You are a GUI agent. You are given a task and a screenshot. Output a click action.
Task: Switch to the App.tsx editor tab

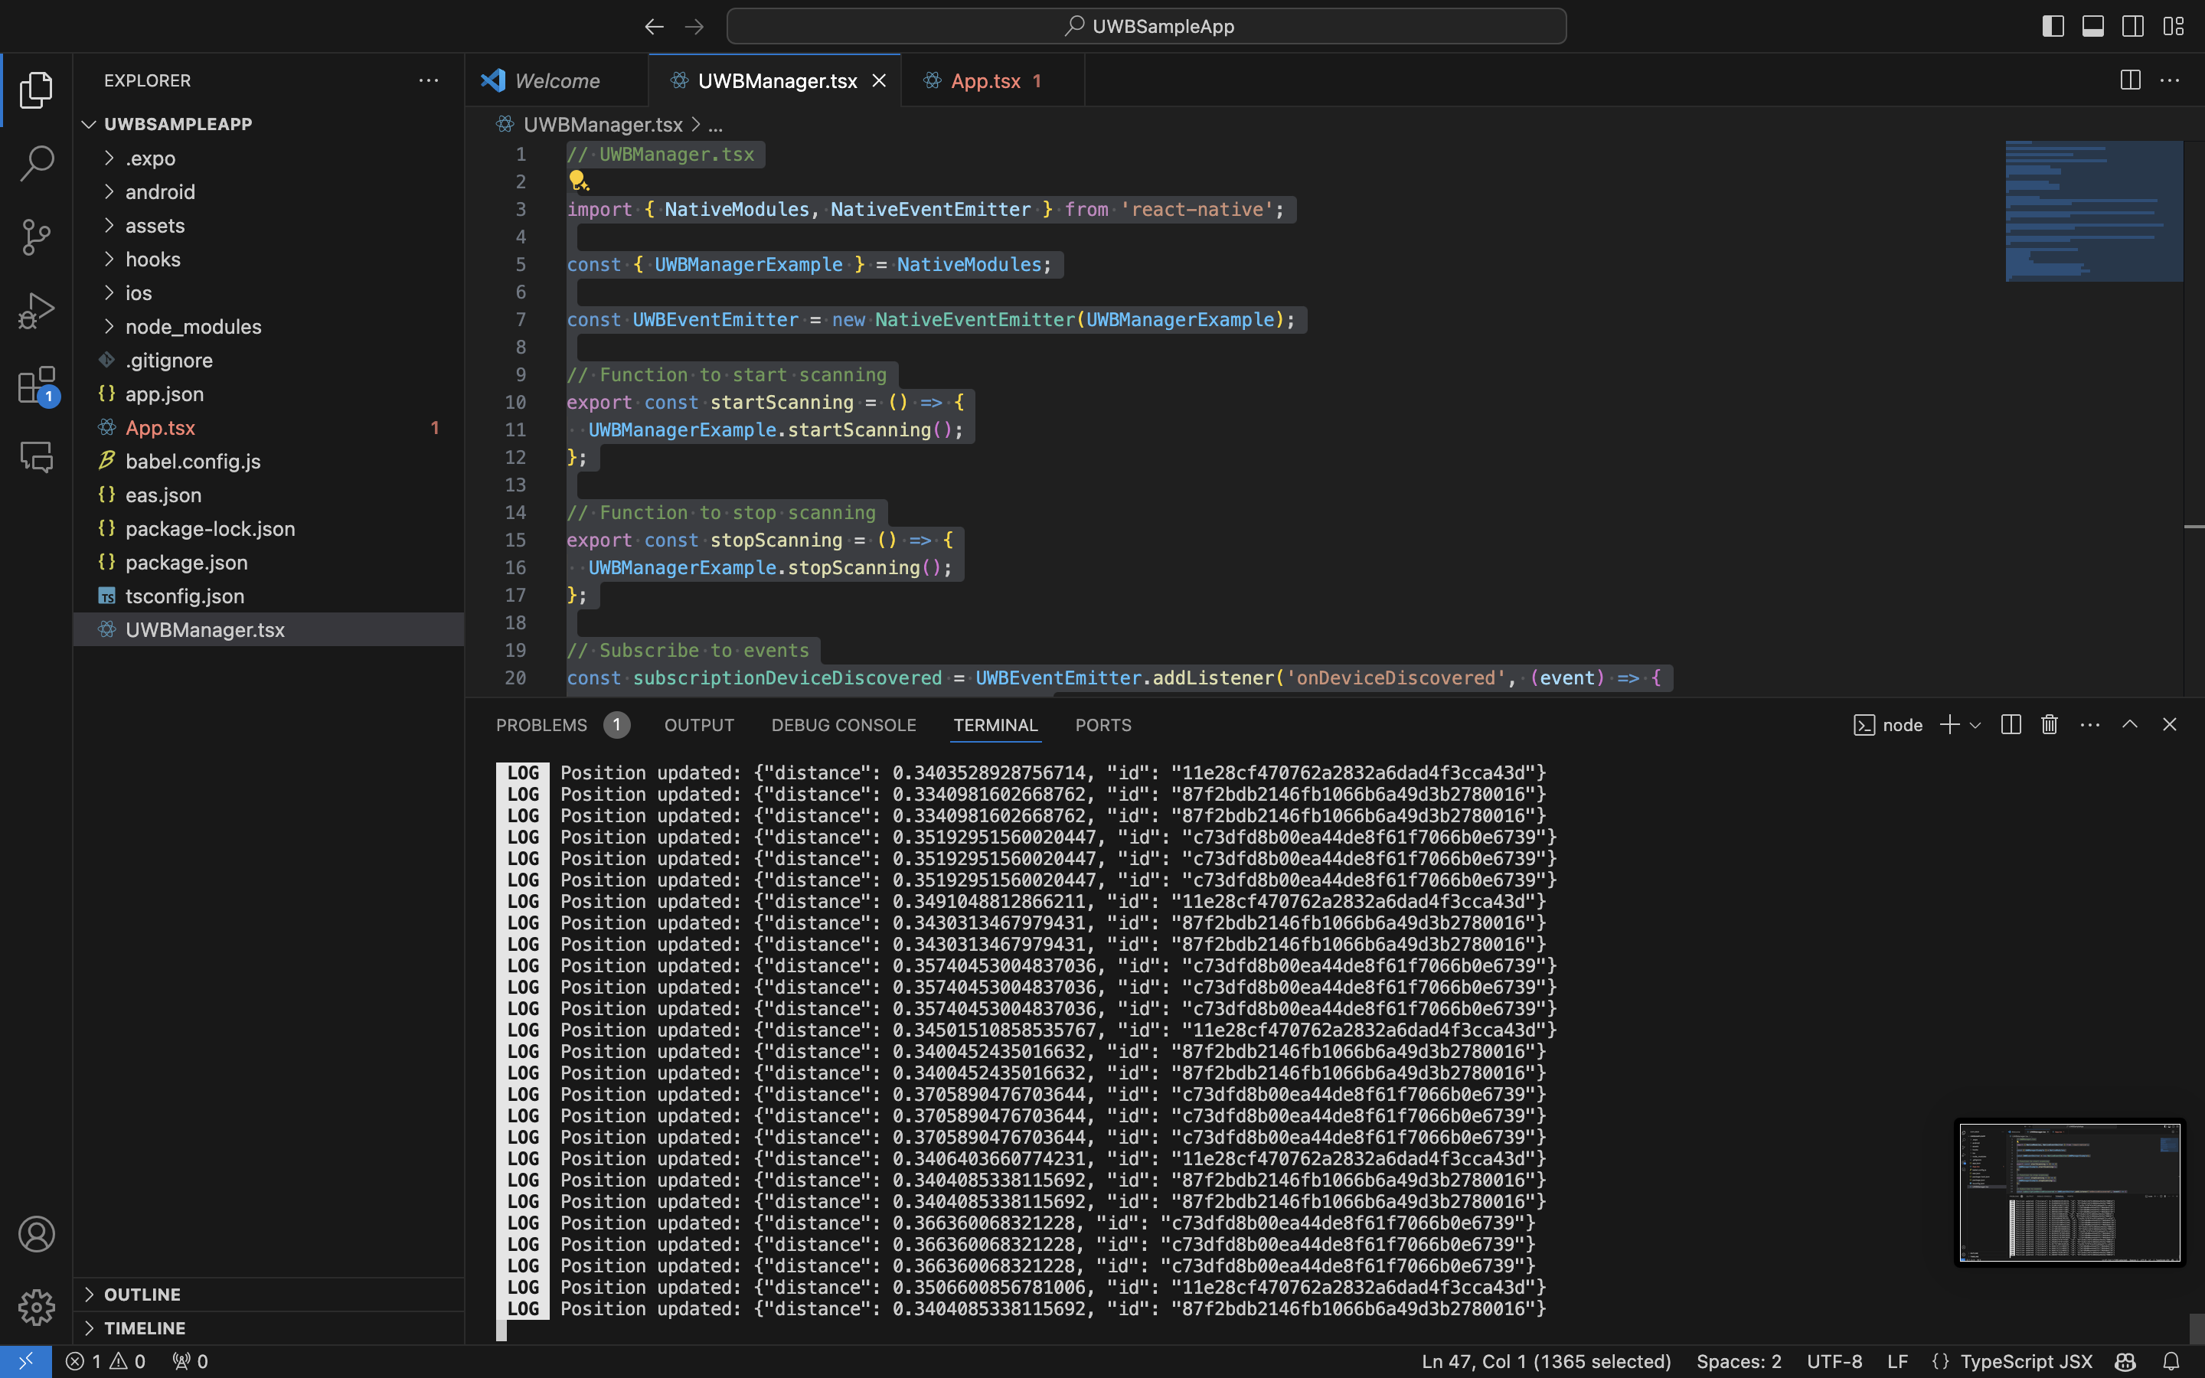(x=985, y=81)
